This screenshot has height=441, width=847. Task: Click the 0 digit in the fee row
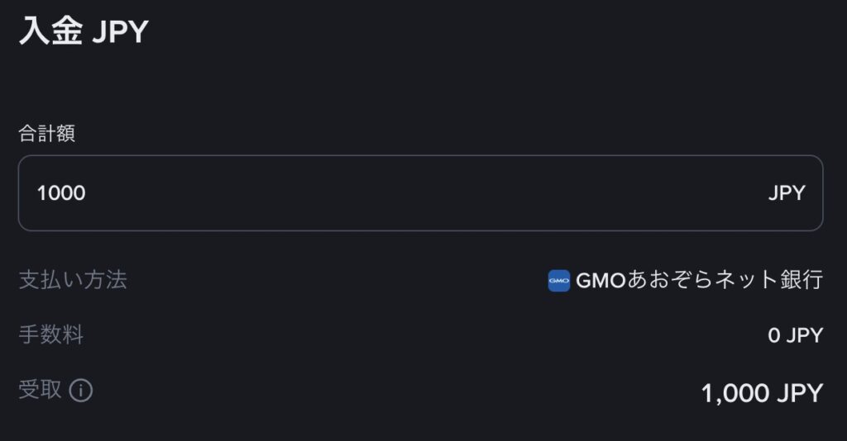[x=774, y=335]
